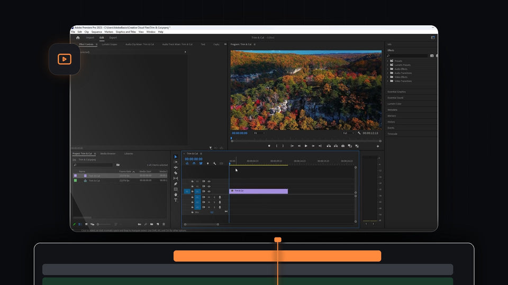Toggle linked selection in the timeline

pyautogui.click(x=201, y=164)
